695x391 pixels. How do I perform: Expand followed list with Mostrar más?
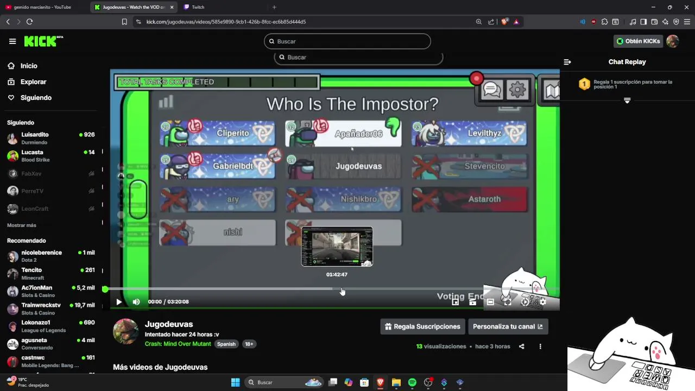pyautogui.click(x=22, y=225)
